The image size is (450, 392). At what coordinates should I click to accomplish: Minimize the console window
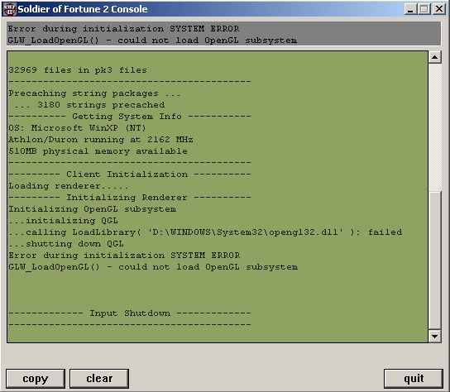pyautogui.click(x=410, y=9)
